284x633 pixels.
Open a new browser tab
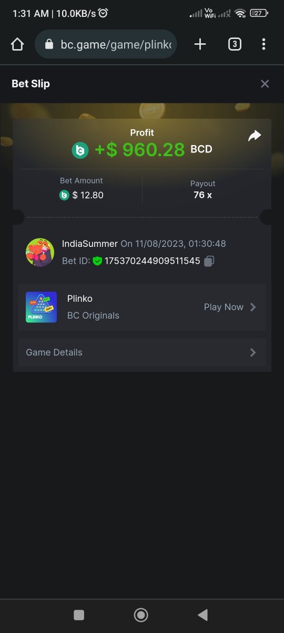200,44
